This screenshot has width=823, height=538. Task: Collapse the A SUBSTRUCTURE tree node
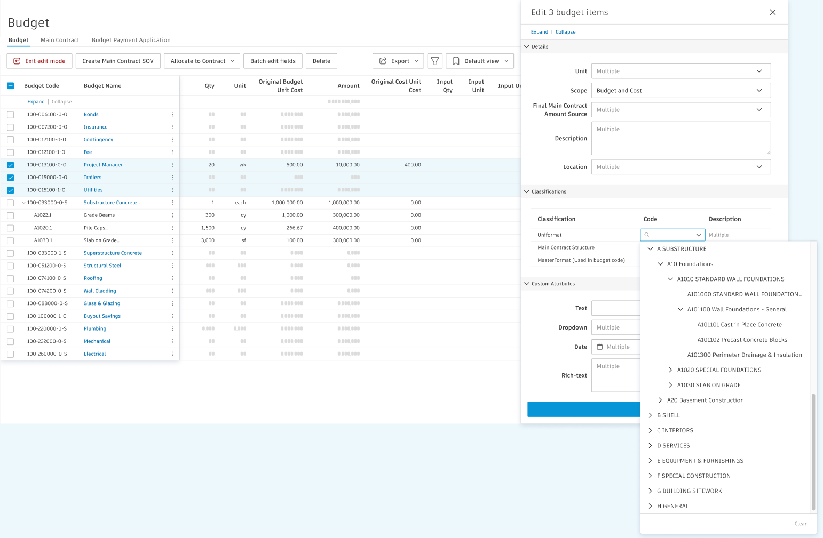coord(650,249)
